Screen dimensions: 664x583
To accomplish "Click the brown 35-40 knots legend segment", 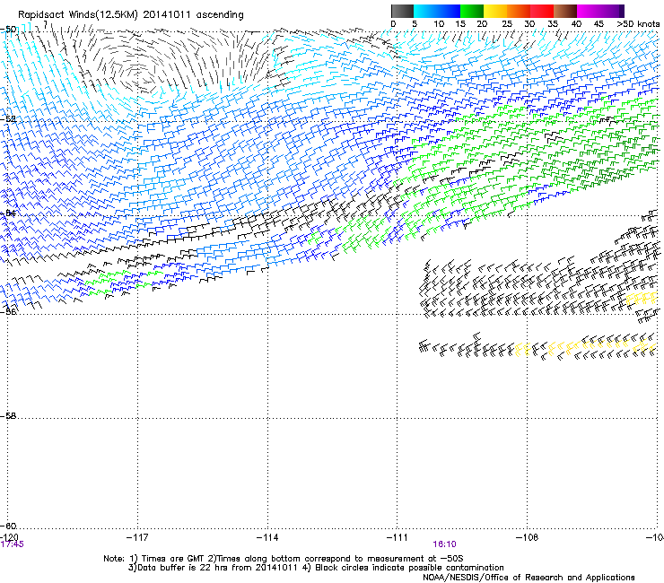I will (565, 11).
